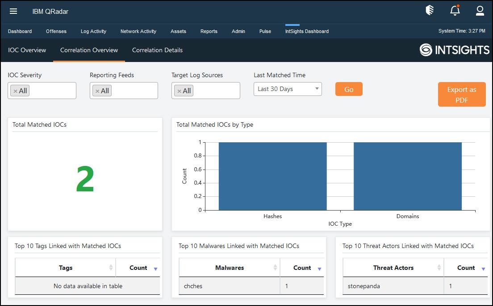
Task: Click Top 10 Tags Linked heading
Action: (68, 246)
